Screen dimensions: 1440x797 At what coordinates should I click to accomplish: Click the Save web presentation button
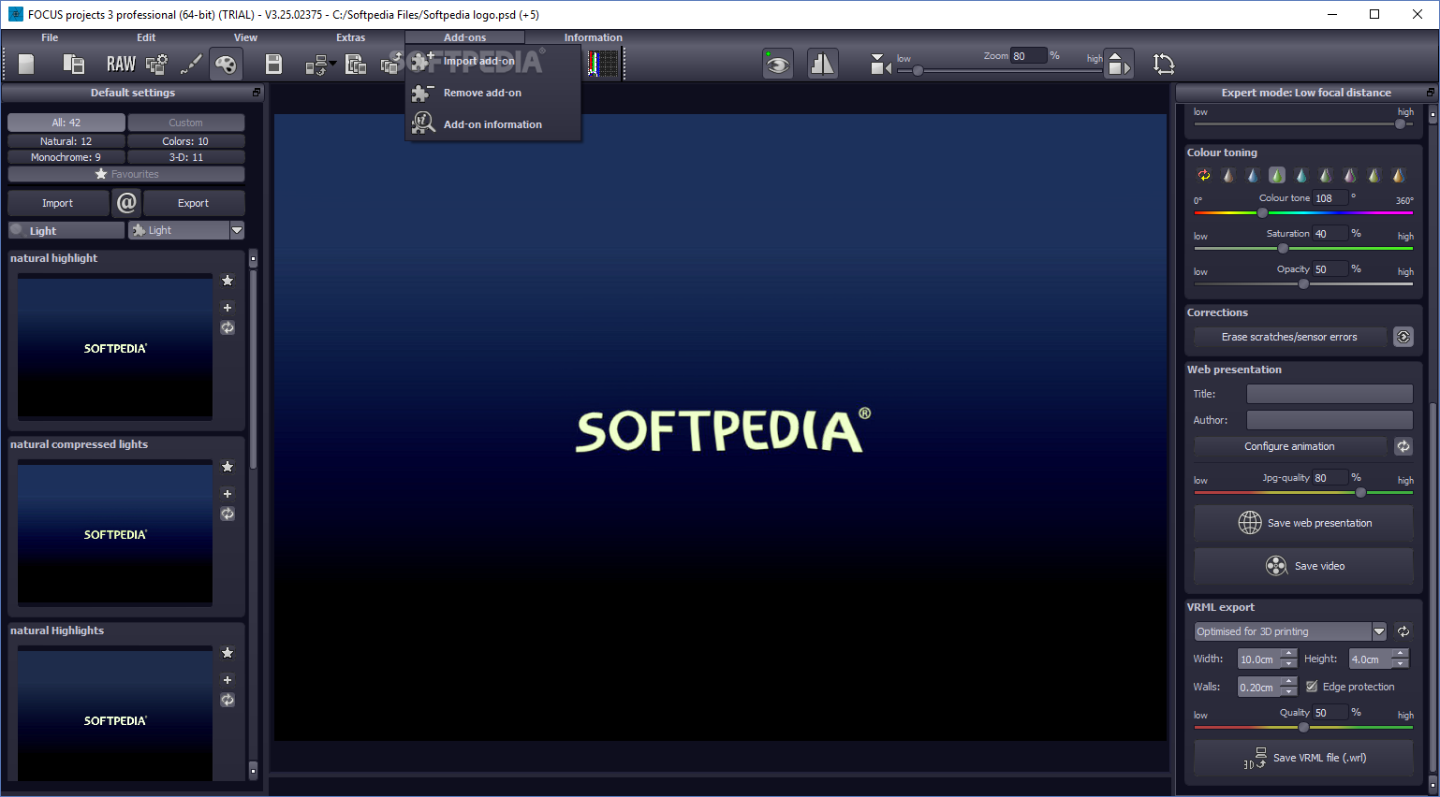click(x=1303, y=523)
